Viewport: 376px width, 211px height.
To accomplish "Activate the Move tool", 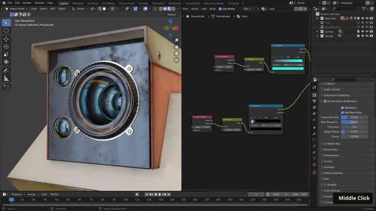I will click(6, 39).
